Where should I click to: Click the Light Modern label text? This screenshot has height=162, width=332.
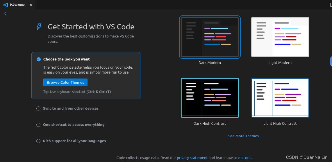tap(280, 63)
